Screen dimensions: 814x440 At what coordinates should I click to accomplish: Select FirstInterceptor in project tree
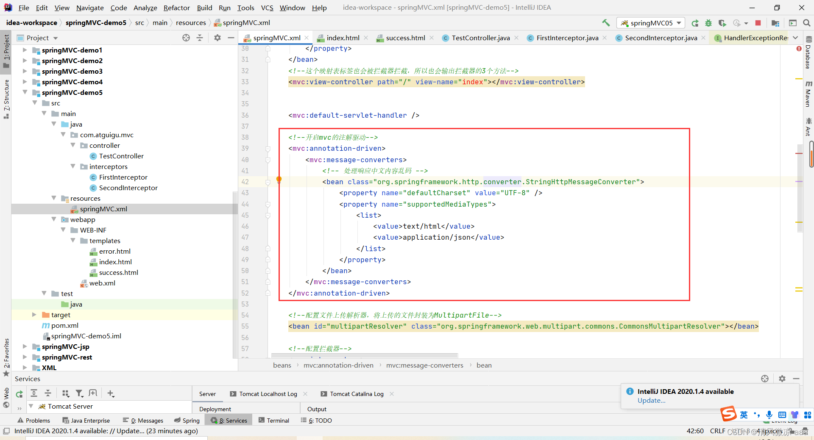pos(123,177)
